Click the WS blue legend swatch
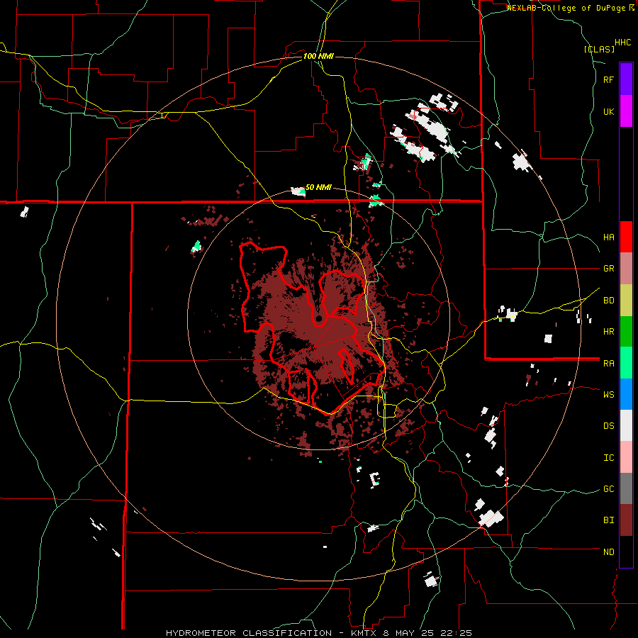Screen dimensions: 638x638 click(x=626, y=394)
